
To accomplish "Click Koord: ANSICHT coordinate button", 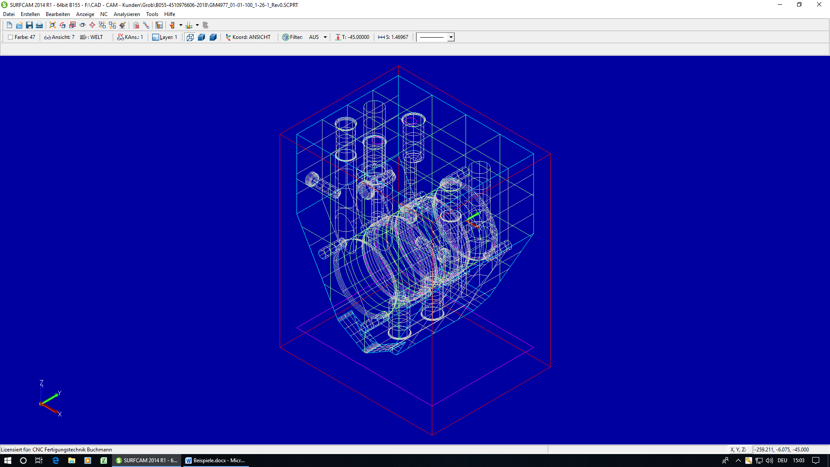I will pos(248,37).
